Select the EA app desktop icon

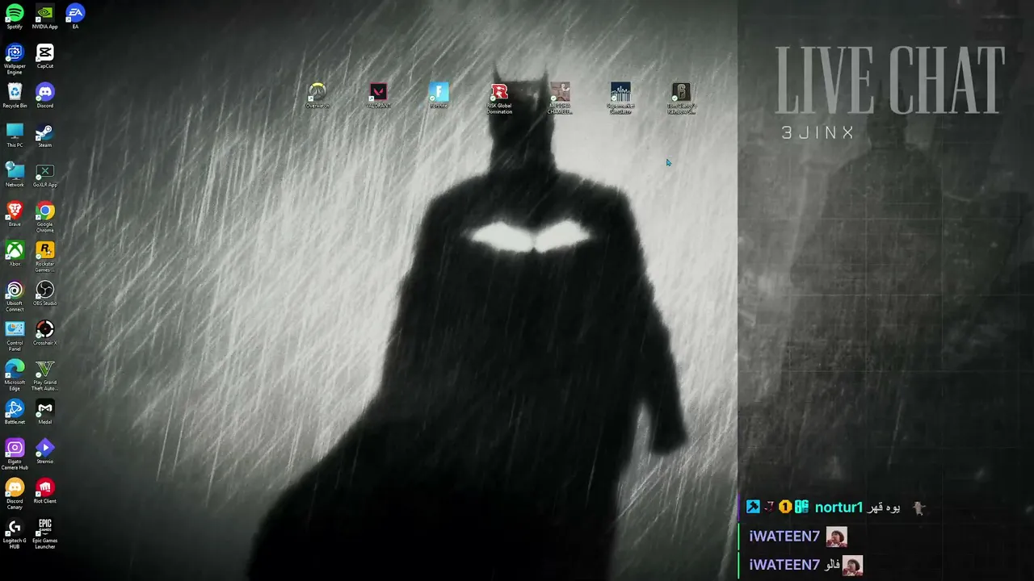pos(75,16)
